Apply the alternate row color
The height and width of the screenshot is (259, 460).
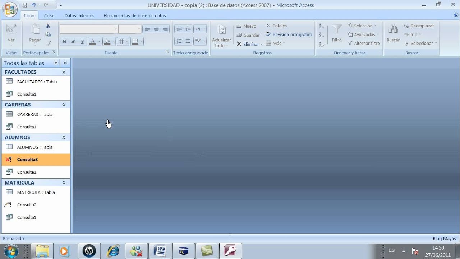tap(135, 41)
